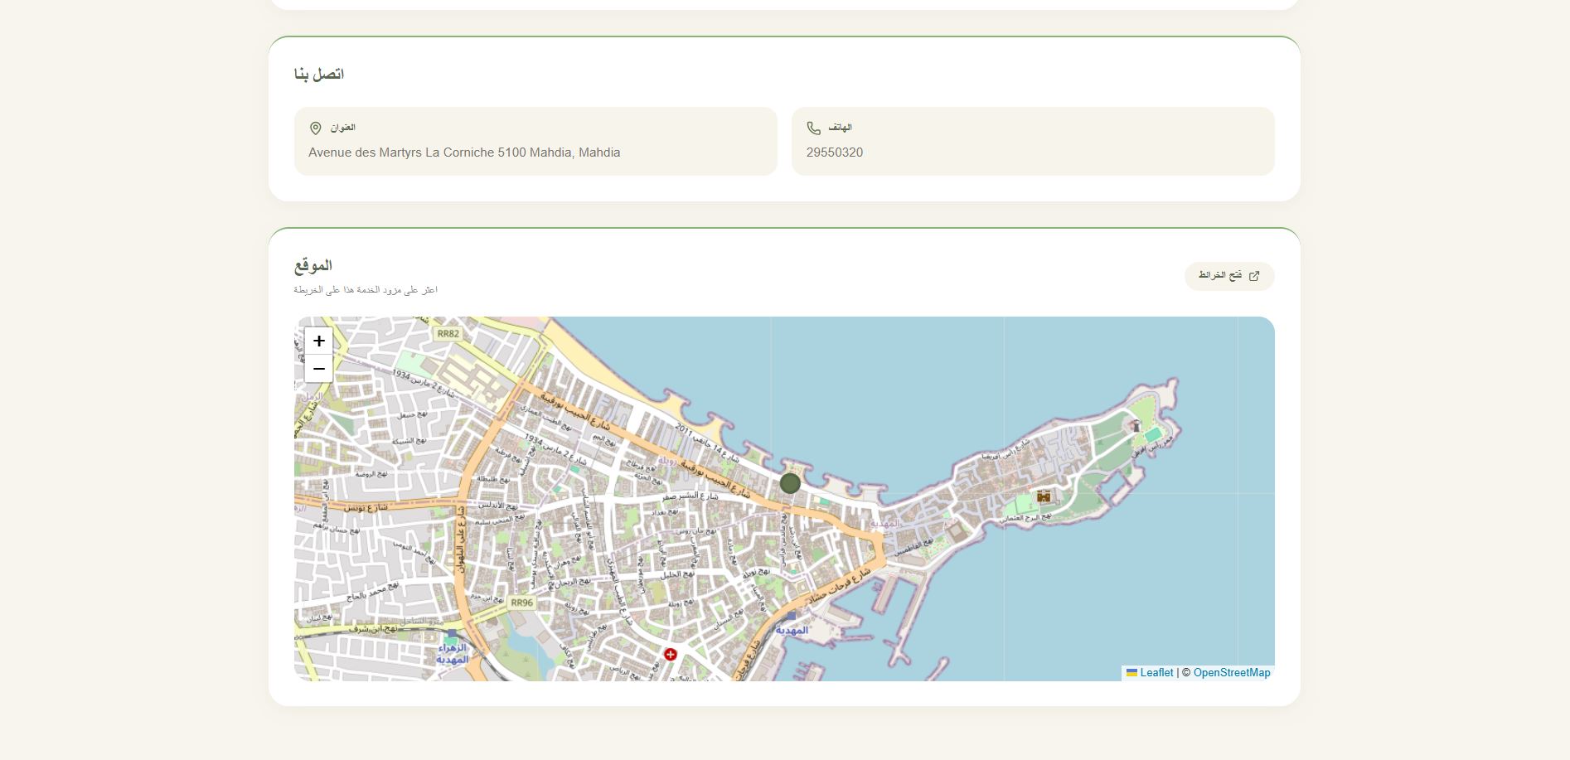The image size is (1570, 760).
Task: Click the red hospital cross marker on the map
Action: click(671, 655)
